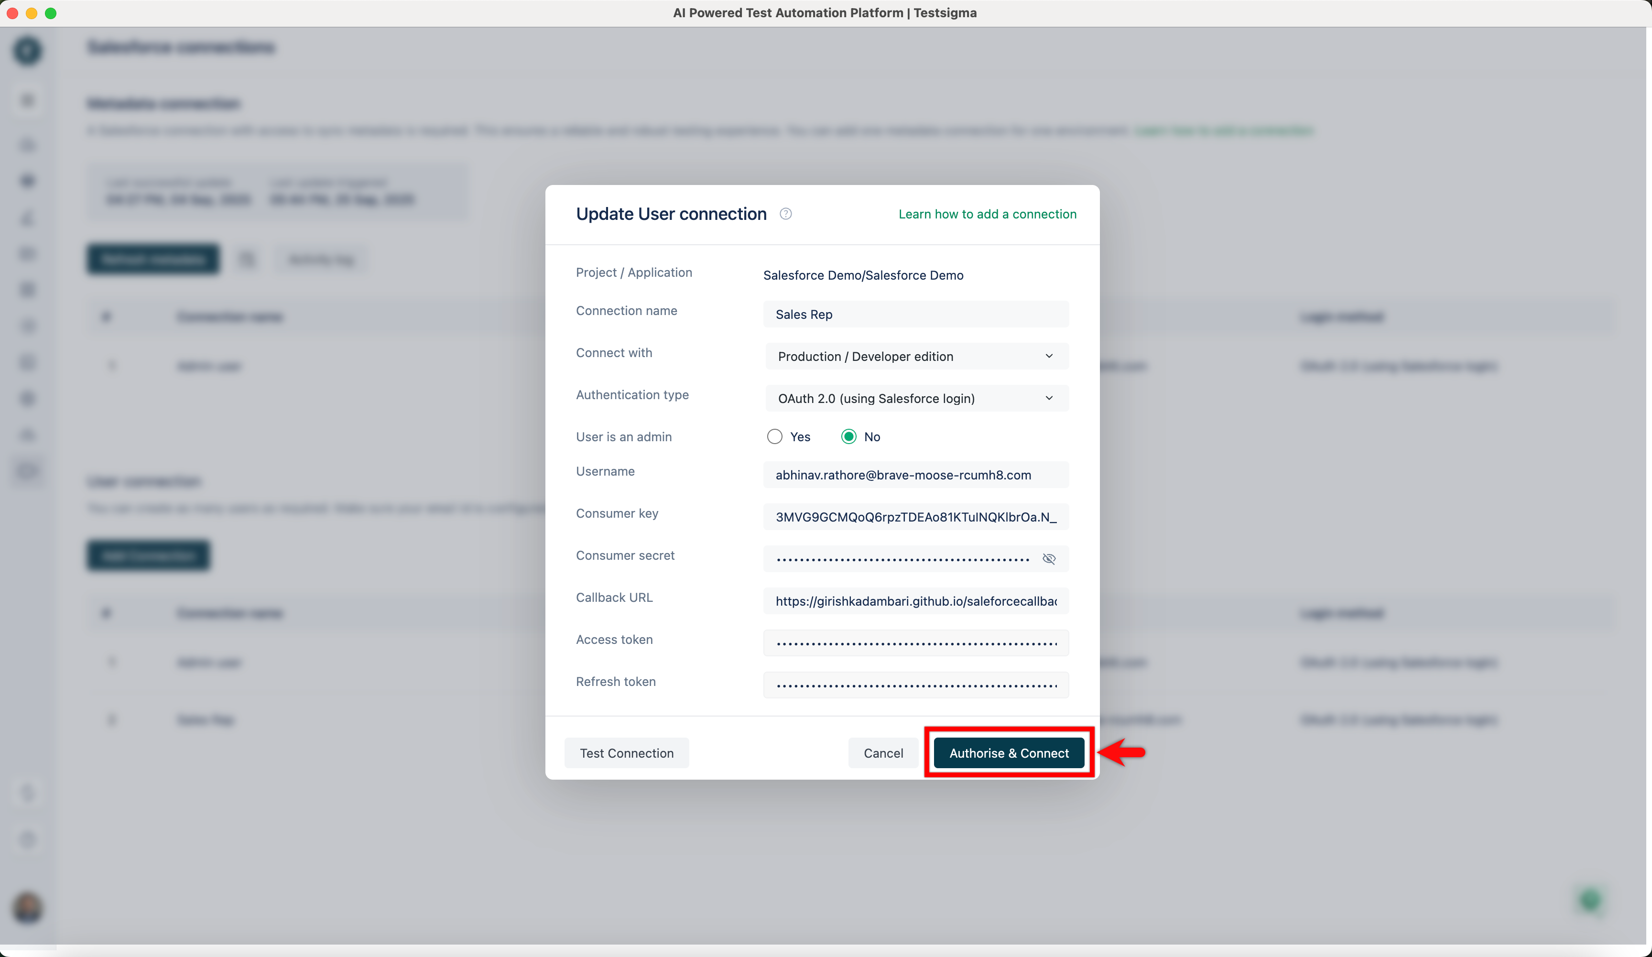Open the user avatar in sidebar bottom
Viewport: 1652px width, 957px height.
click(x=28, y=907)
